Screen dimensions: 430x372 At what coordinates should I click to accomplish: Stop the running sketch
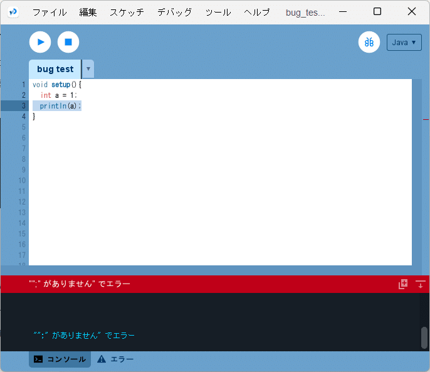[x=68, y=42]
